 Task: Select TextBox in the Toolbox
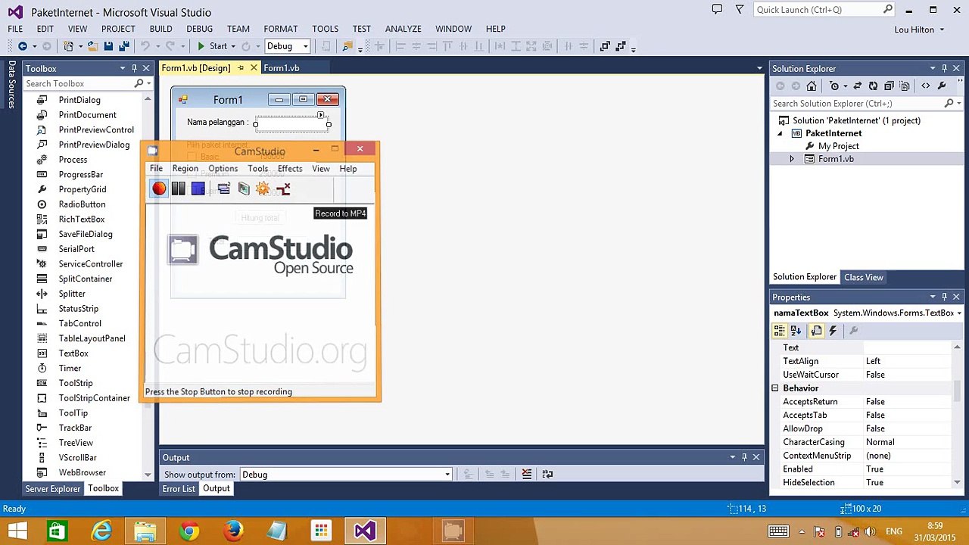click(x=73, y=353)
